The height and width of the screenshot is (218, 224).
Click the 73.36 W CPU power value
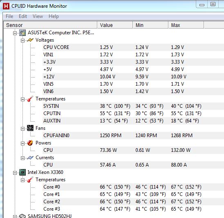[108, 150]
